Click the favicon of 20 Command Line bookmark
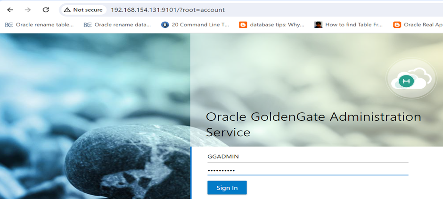 (x=165, y=25)
